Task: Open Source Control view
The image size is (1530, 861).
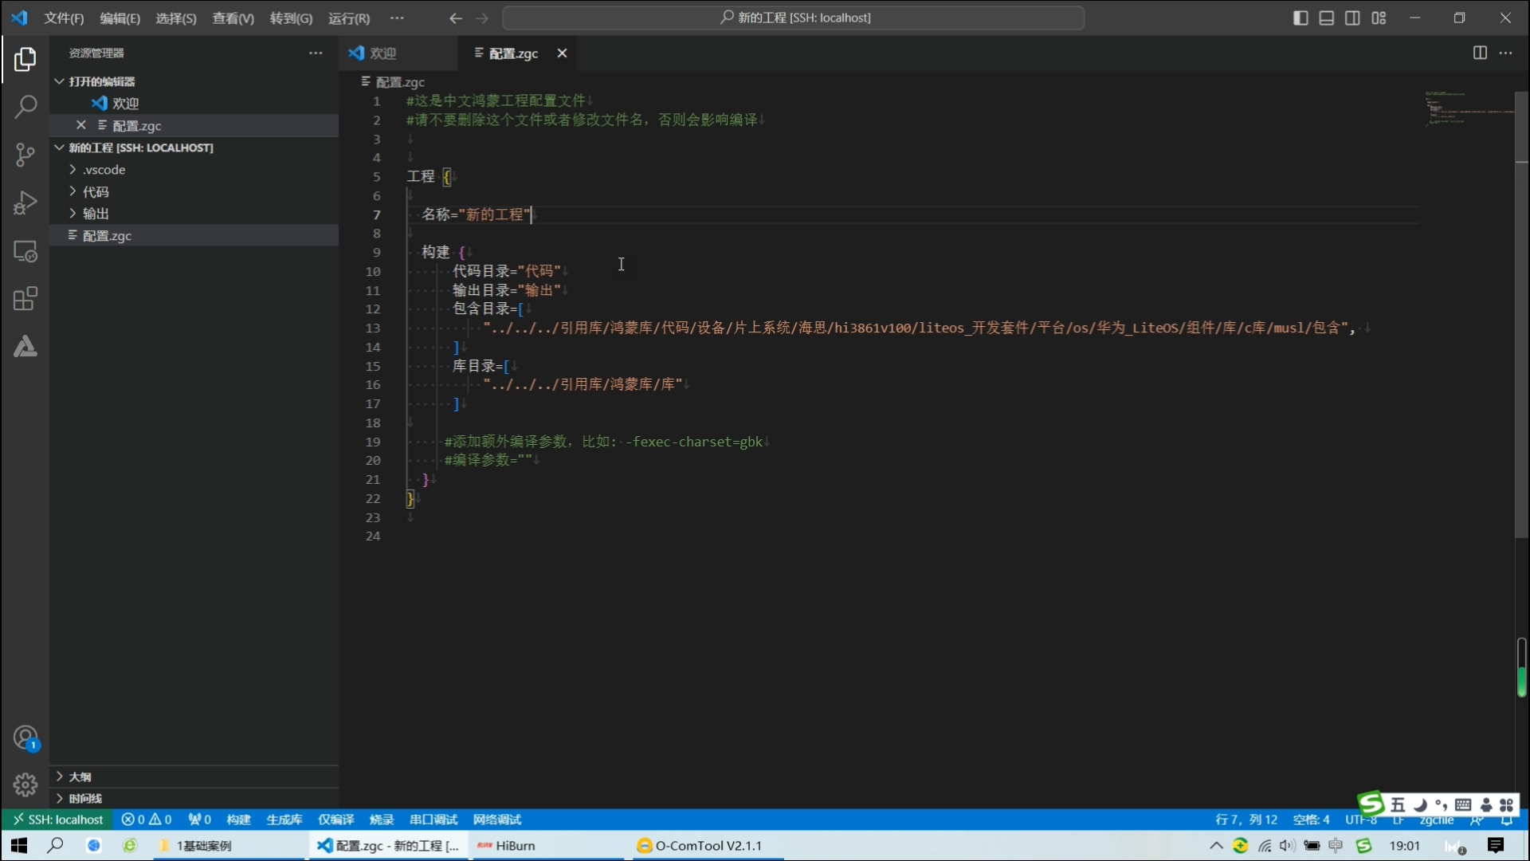Action: 25,154
